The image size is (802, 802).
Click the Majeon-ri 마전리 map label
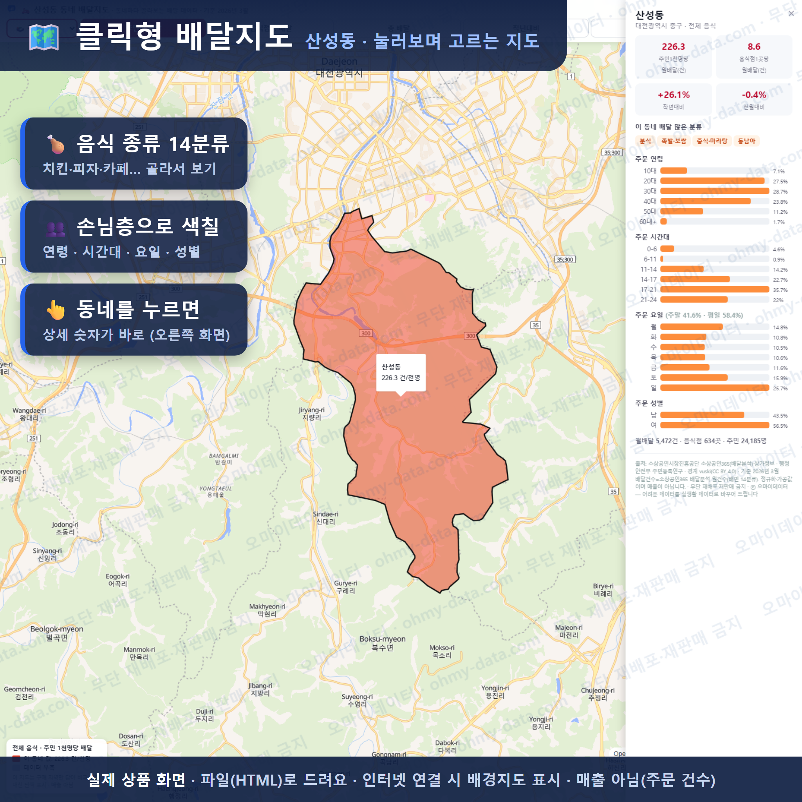(x=569, y=631)
